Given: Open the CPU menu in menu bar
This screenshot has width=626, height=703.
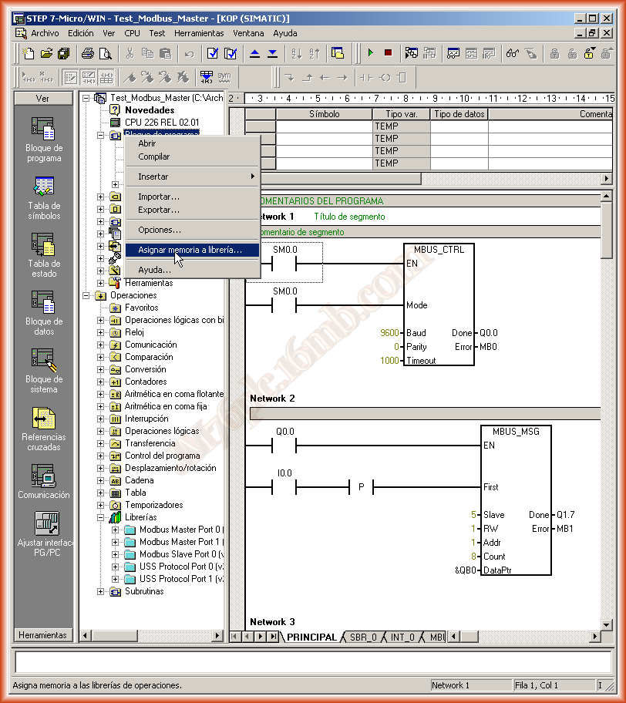Looking at the screenshot, I should pyautogui.click(x=132, y=33).
